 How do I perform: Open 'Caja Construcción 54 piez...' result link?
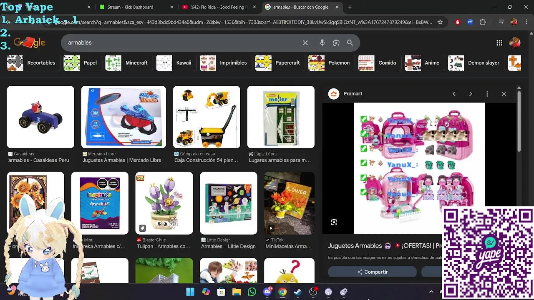click(x=206, y=160)
